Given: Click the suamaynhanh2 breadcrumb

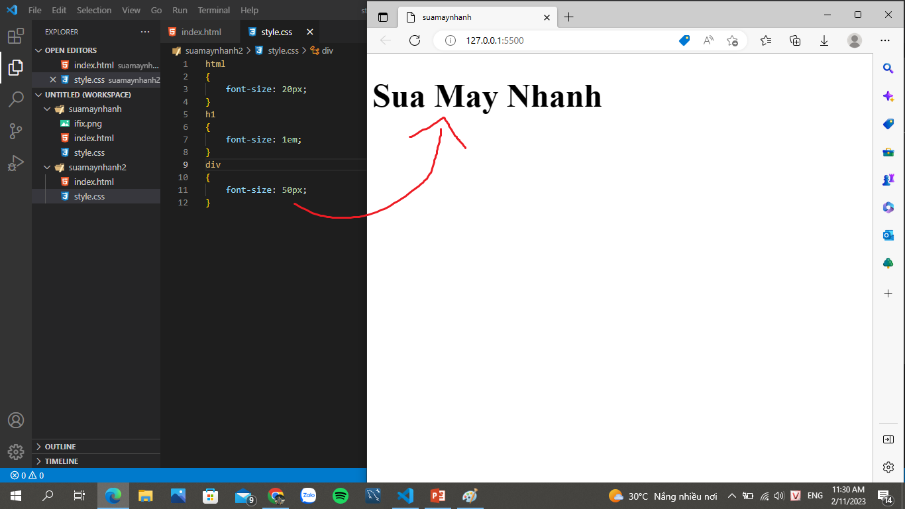Looking at the screenshot, I should [214, 50].
